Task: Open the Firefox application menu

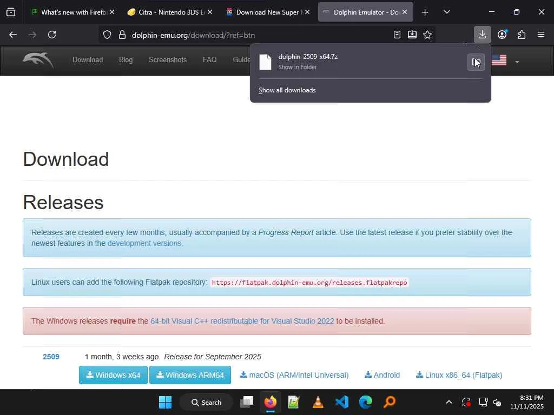Action: tap(541, 35)
